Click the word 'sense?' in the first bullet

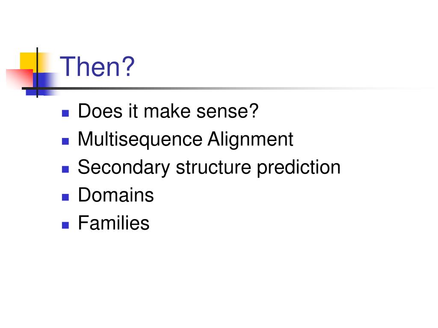[228, 111]
